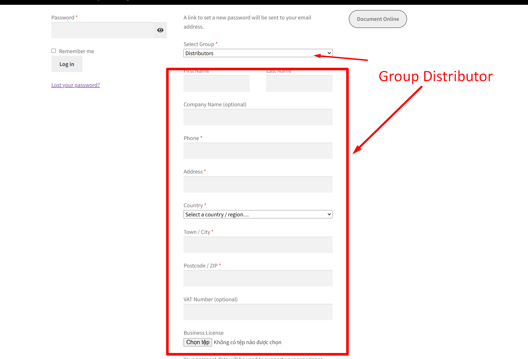Image resolution: width=528 pixels, height=359 pixels.
Task: Select the Company Name input box
Action: (x=257, y=117)
